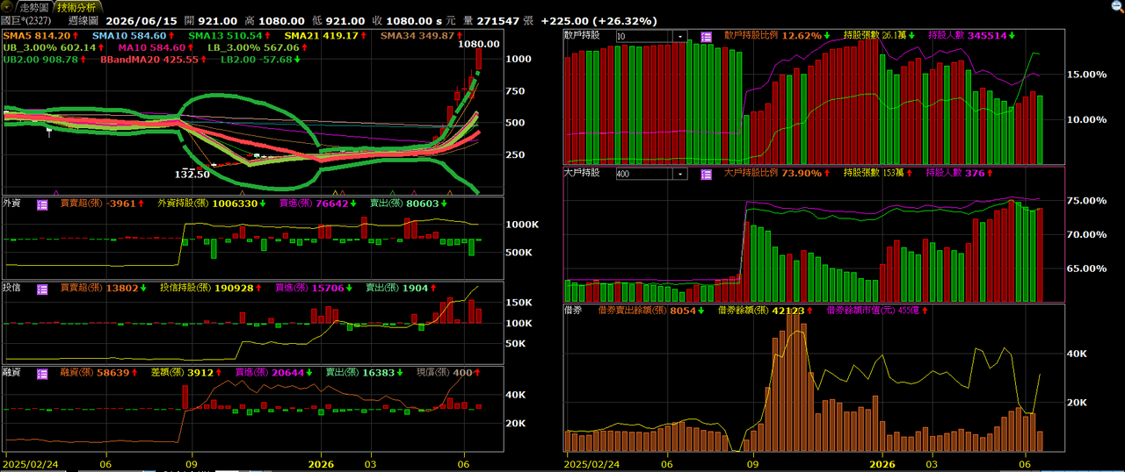The image size is (1125, 472).
Task: Open the indicator settings icon in the 融資 panel
Action: [42, 373]
